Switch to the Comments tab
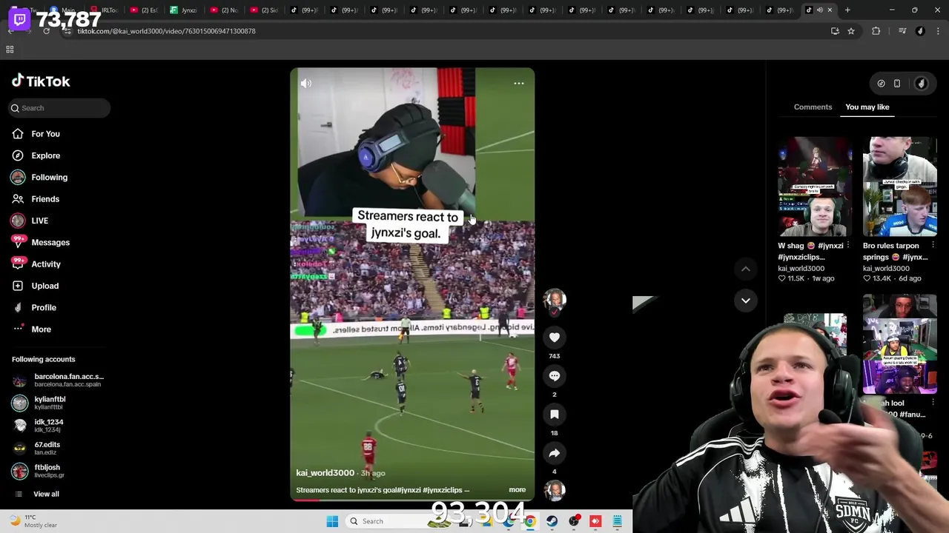Screen dimensions: 949x533 (x=813, y=107)
